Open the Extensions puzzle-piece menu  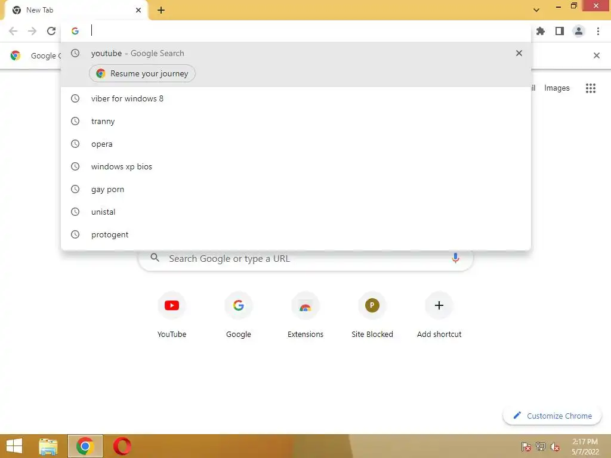tap(541, 31)
